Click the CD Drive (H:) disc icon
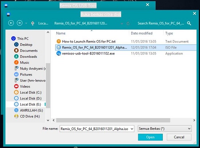The width and height of the screenshot is (200, 148). 16,116
